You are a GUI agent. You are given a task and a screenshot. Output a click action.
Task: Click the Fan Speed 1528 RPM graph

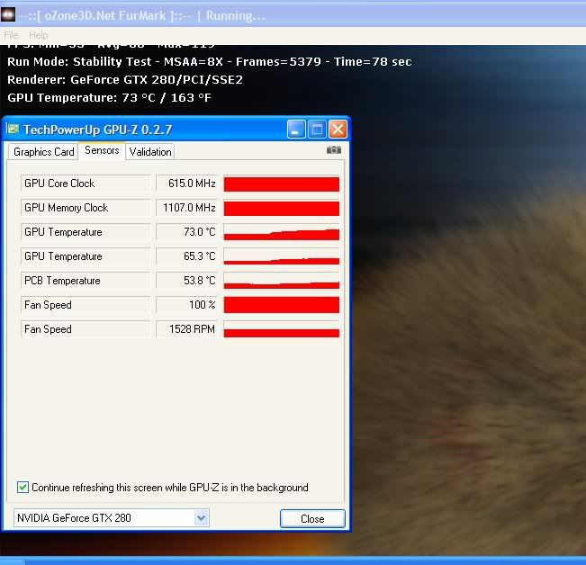pos(282,329)
